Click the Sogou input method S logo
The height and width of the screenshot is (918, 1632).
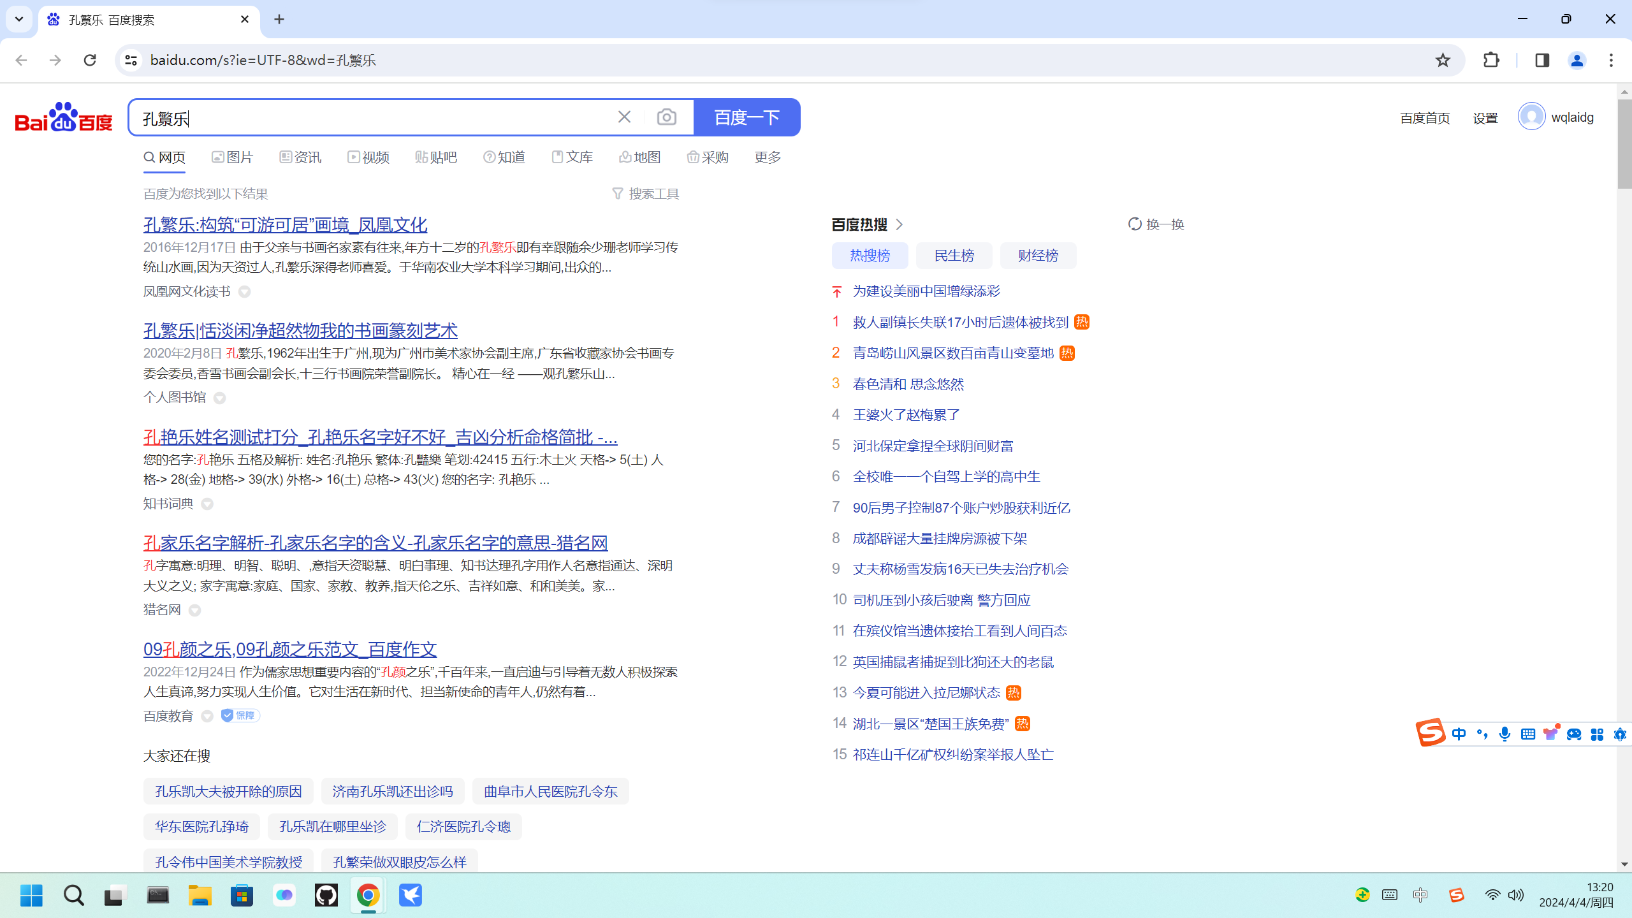(1430, 732)
